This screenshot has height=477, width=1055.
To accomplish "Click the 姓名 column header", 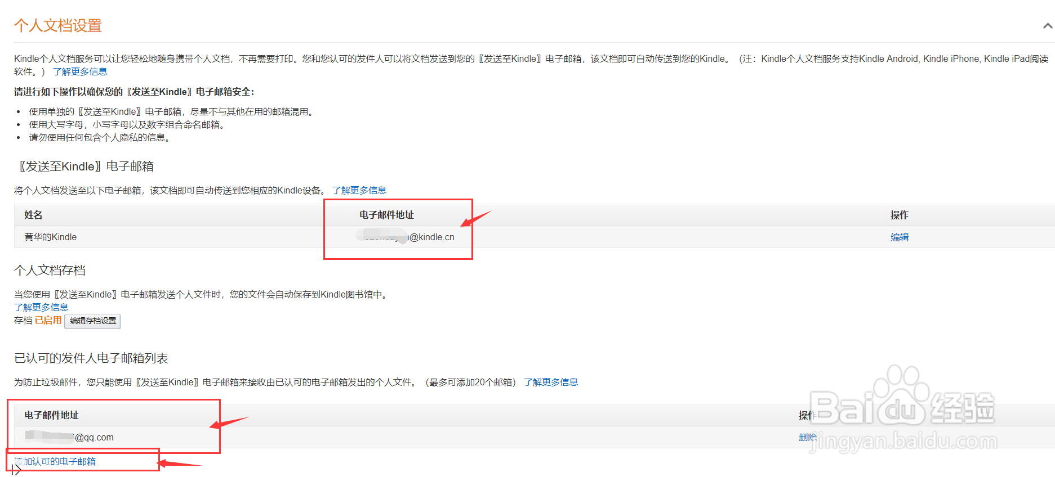I will pos(33,215).
